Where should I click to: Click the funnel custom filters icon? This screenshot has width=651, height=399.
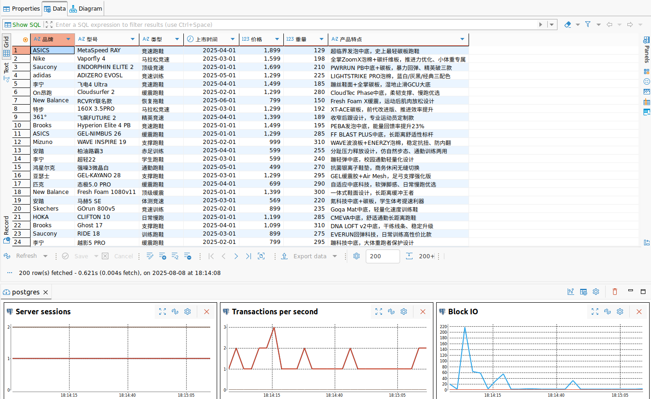tap(588, 25)
